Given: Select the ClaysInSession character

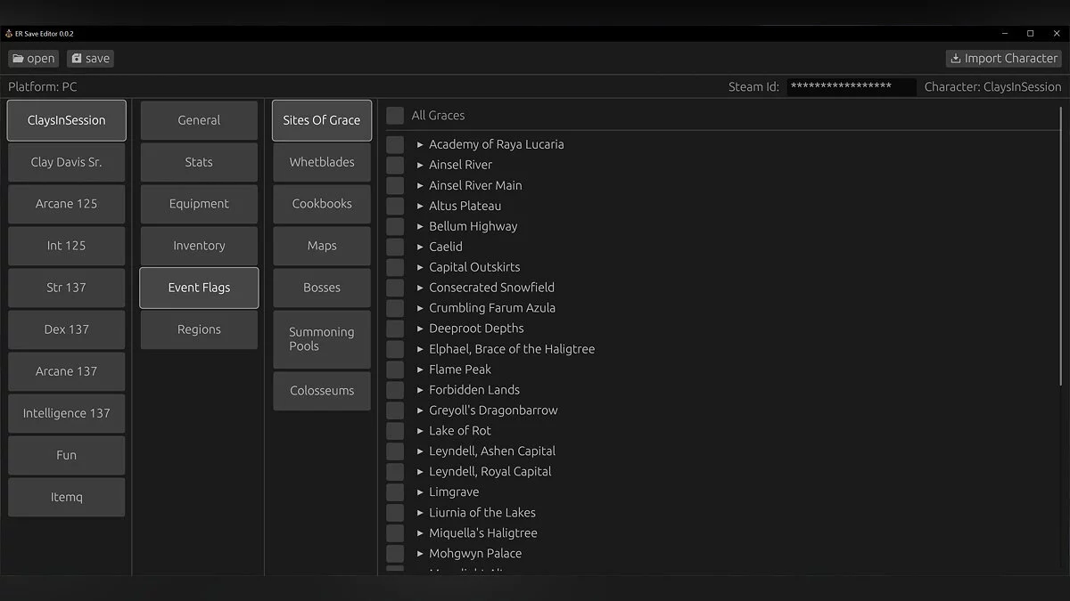Looking at the screenshot, I should click(x=66, y=119).
